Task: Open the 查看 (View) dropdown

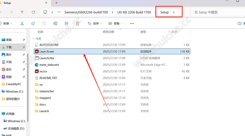Action: point(115,23)
